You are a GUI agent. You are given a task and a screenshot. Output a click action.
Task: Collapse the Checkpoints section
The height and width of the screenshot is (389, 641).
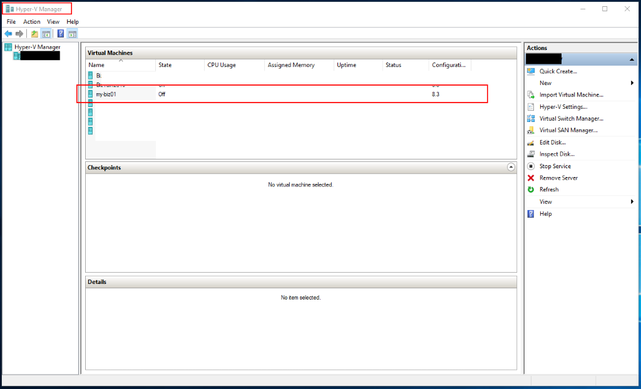click(x=511, y=167)
